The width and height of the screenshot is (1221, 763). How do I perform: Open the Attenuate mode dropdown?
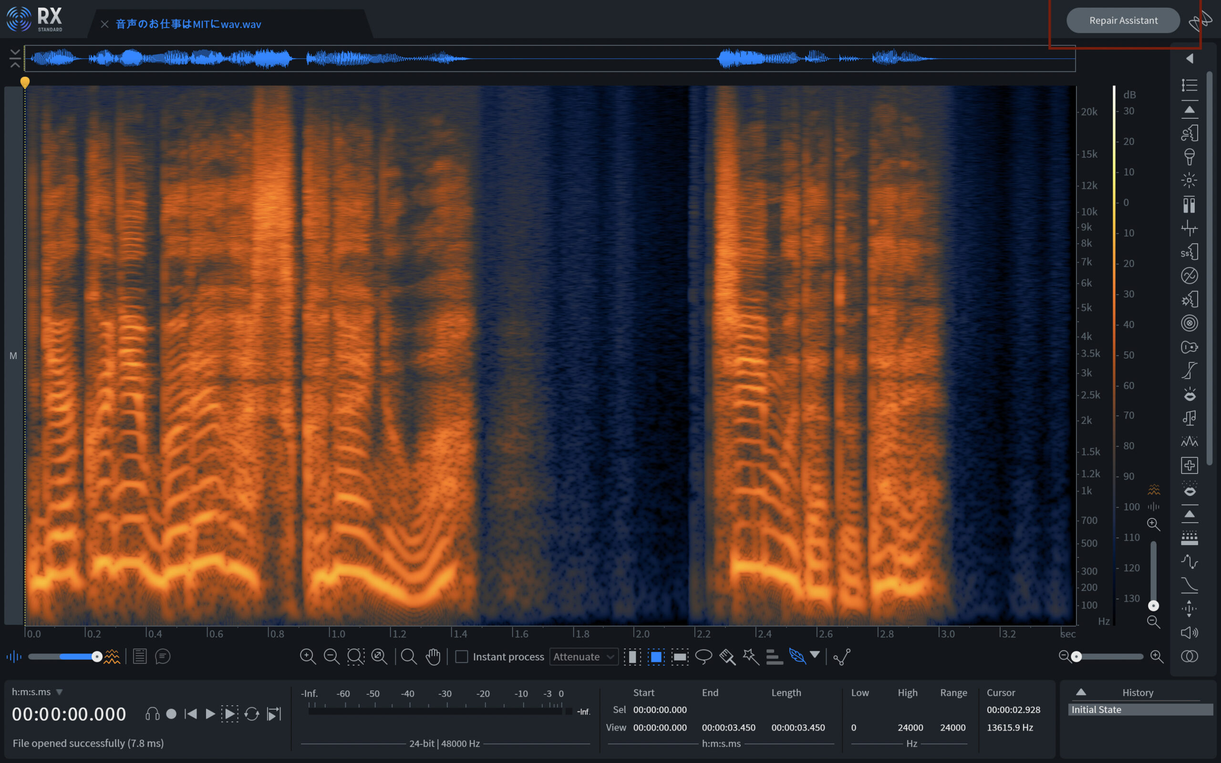click(x=583, y=657)
